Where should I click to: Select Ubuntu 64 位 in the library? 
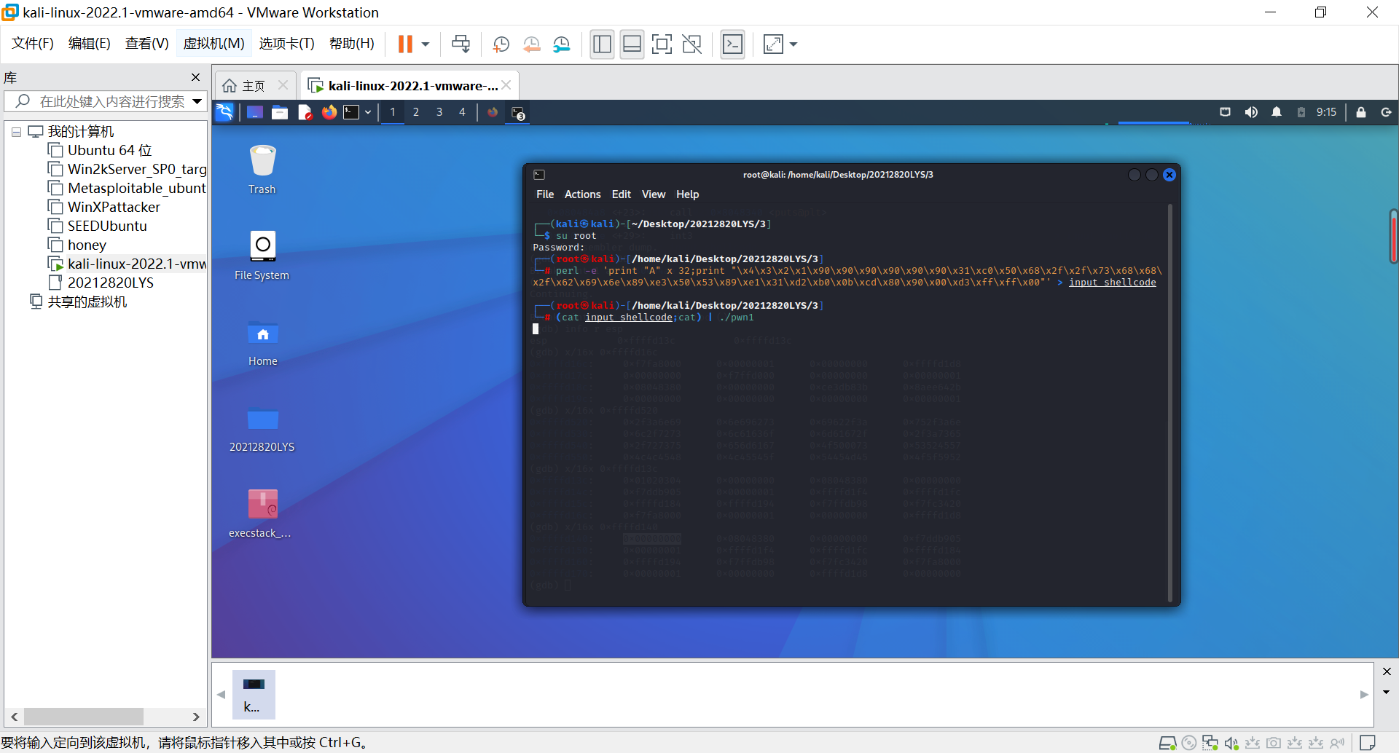tap(100, 150)
